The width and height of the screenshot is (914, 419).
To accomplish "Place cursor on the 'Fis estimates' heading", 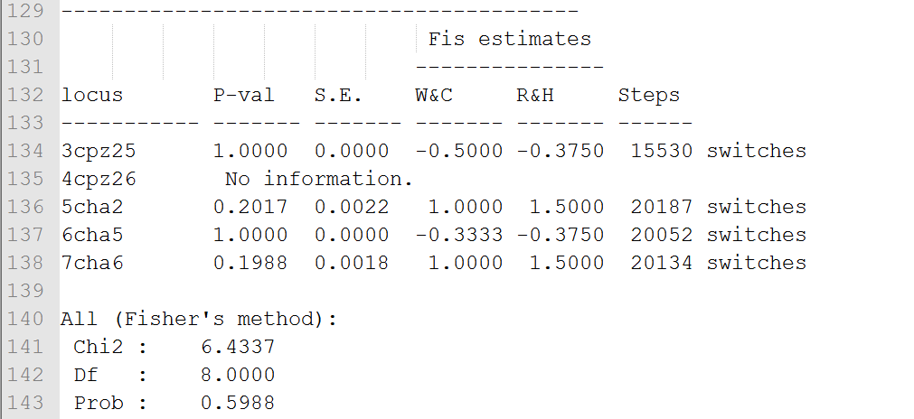I will [509, 39].
